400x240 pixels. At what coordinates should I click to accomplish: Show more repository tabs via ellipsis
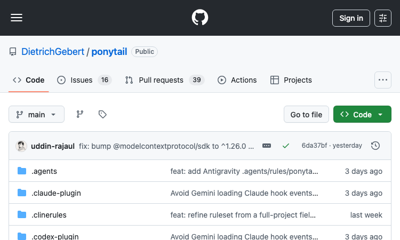point(382,80)
